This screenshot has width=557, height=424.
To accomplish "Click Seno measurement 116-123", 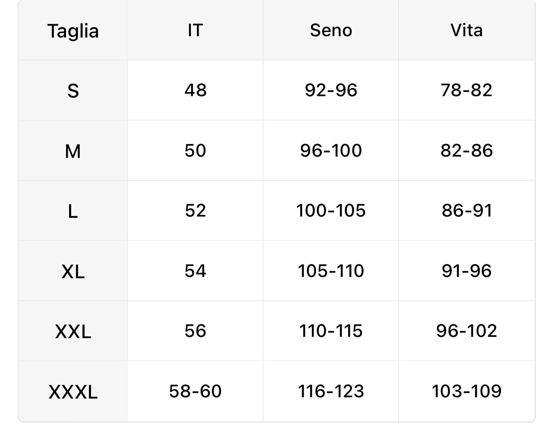I will point(331,391).
